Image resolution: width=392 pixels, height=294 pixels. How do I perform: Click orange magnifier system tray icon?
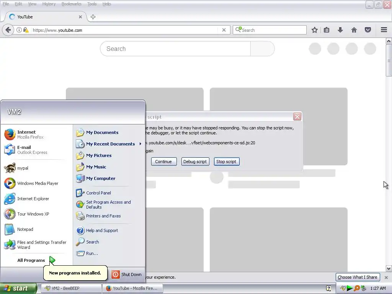357,289
